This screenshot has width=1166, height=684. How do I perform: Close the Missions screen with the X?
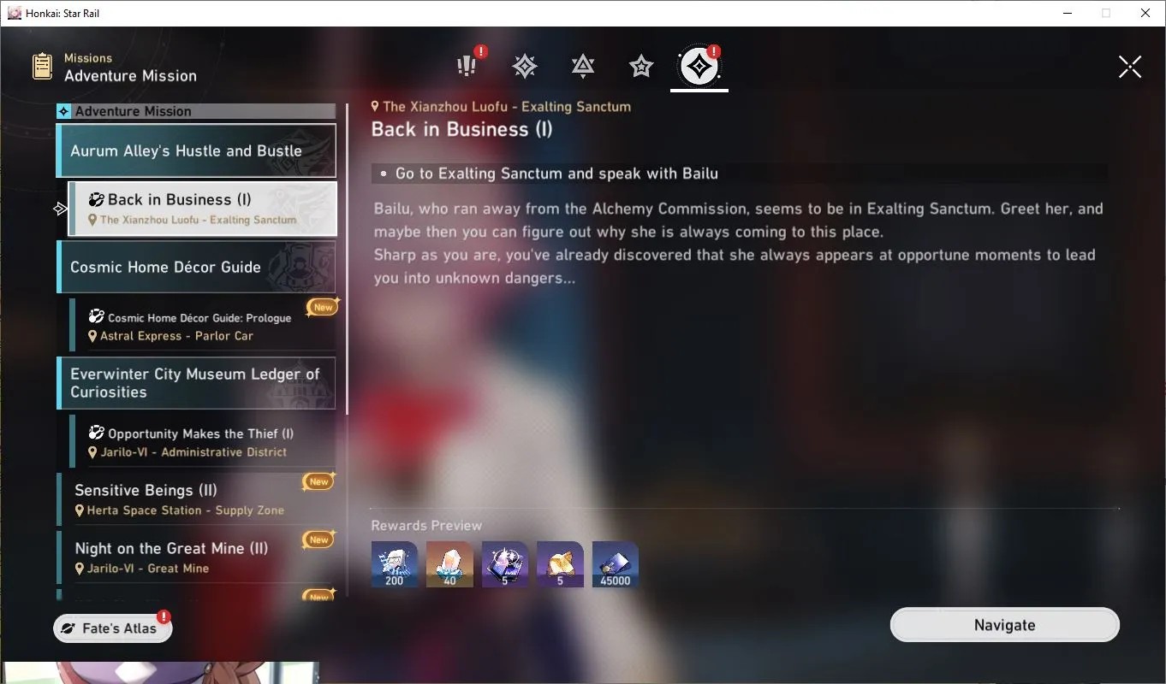pos(1130,67)
